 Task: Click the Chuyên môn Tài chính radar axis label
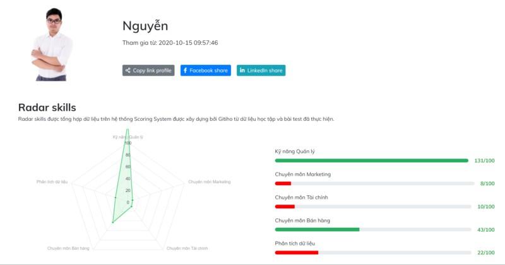pos(187,249)
